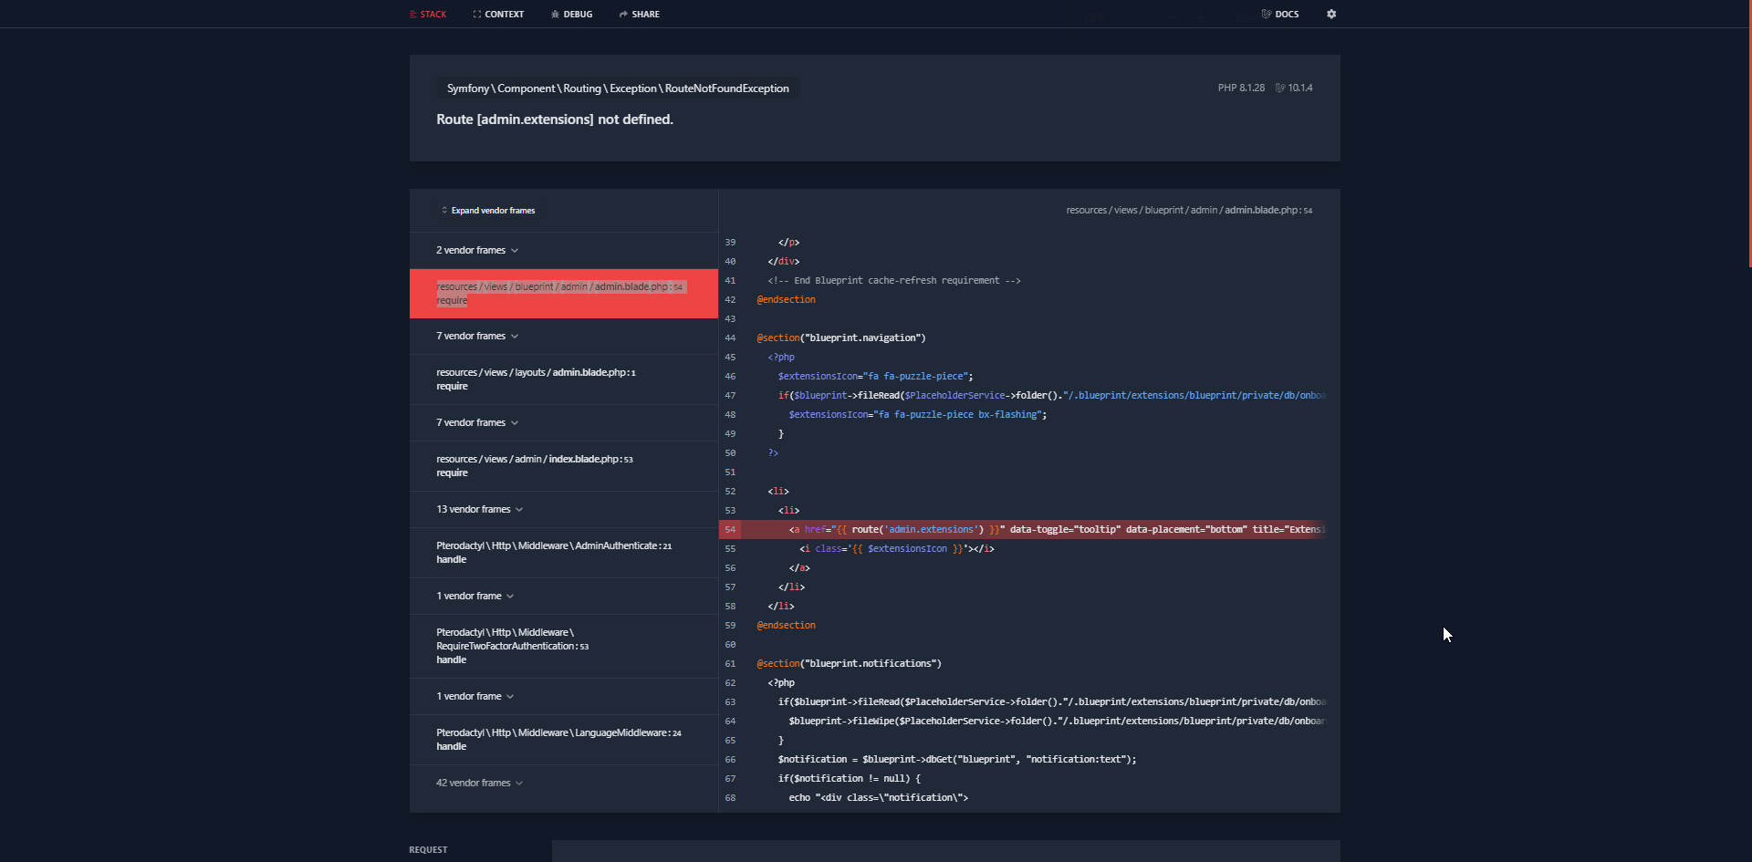Open the DOCS link
The image size is (1752, 862).
(x=1280, y=14)
